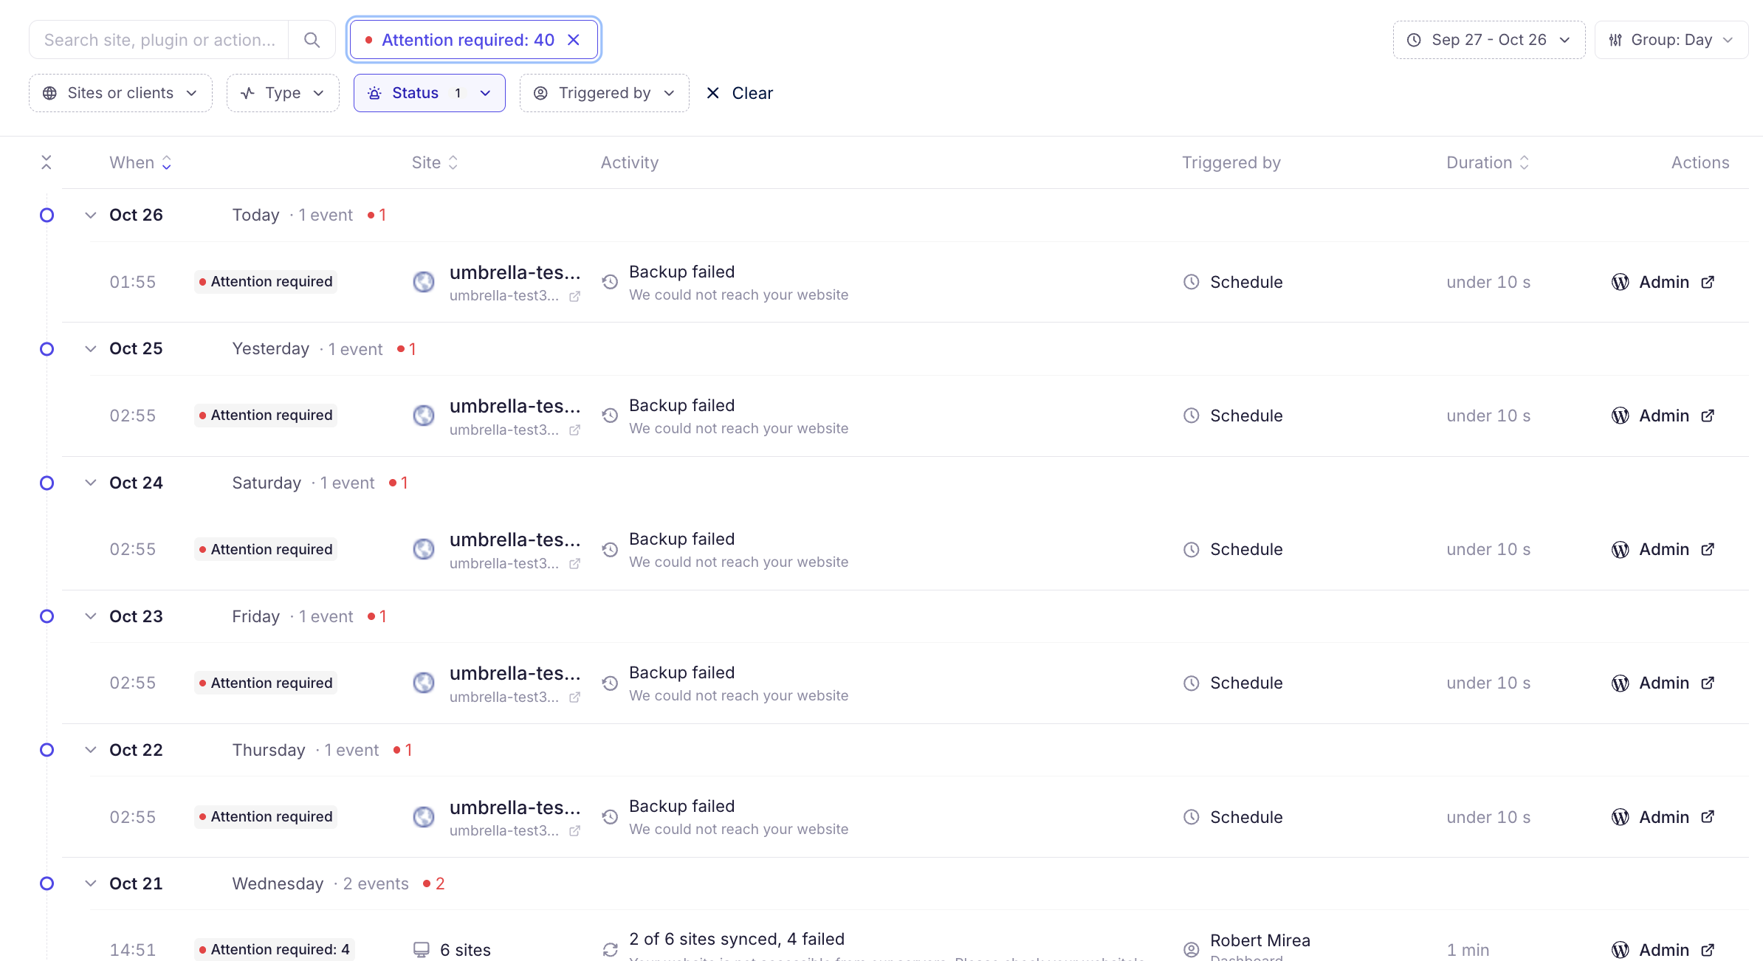Open the Status filter dropdown
Screen dimensions: 1763x961
pyautogui.click(x=430, y=93)
